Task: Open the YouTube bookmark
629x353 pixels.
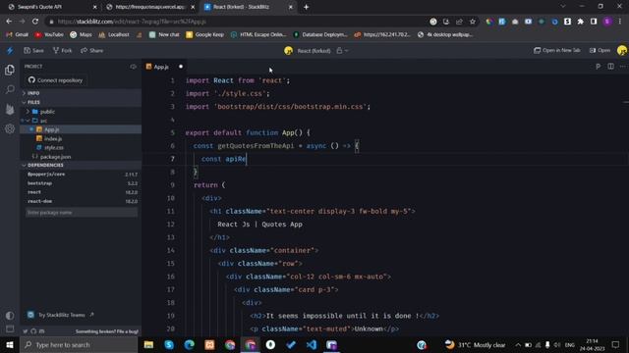Action: (x=49, y=35)
